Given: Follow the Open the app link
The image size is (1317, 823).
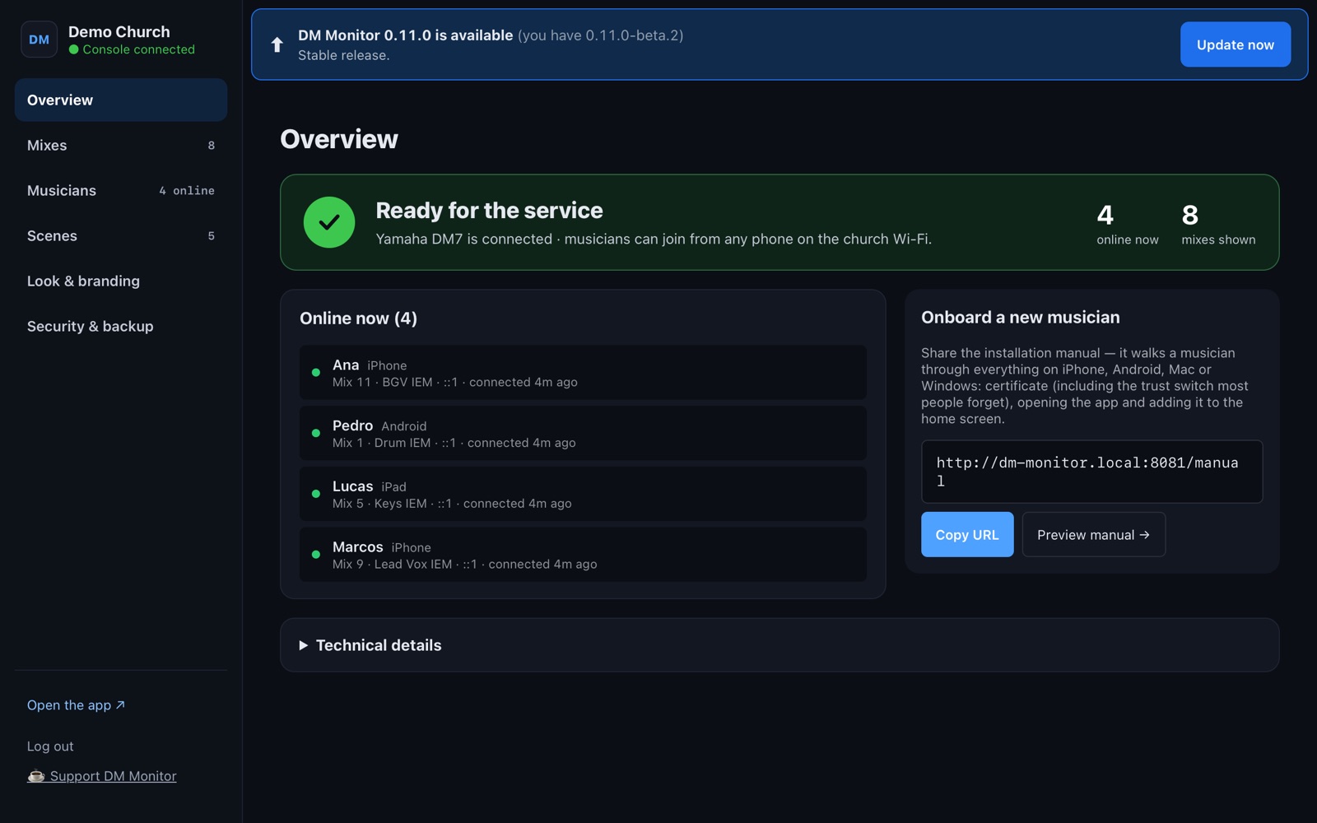Looking at the screenshot, I should (x=76, y=705).
